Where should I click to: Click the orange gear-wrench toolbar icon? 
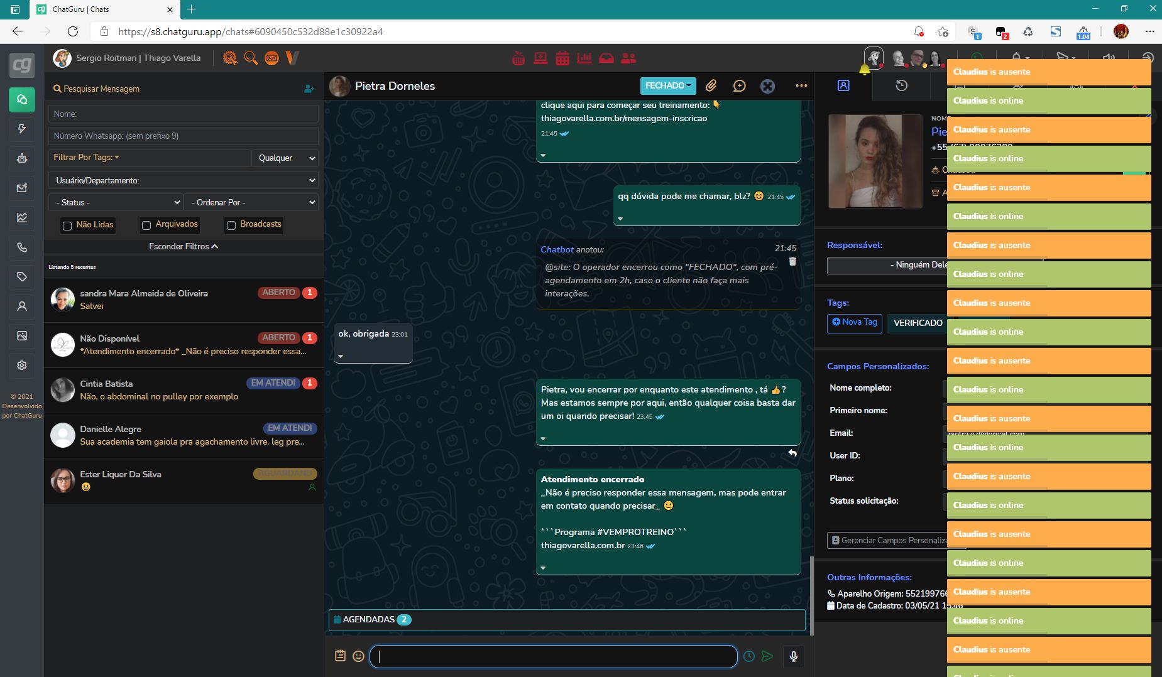[x=230, y=58]
